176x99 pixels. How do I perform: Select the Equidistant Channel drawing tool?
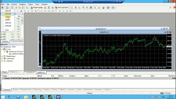[21, 11]
